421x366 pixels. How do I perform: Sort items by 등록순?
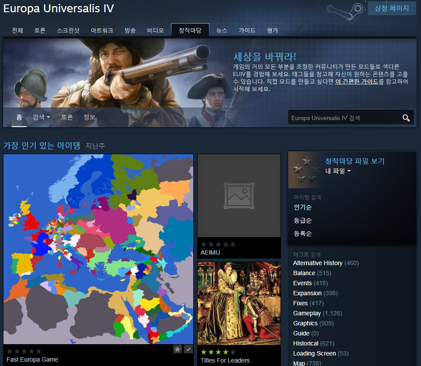pyautogui.click(x=303, y=234)
